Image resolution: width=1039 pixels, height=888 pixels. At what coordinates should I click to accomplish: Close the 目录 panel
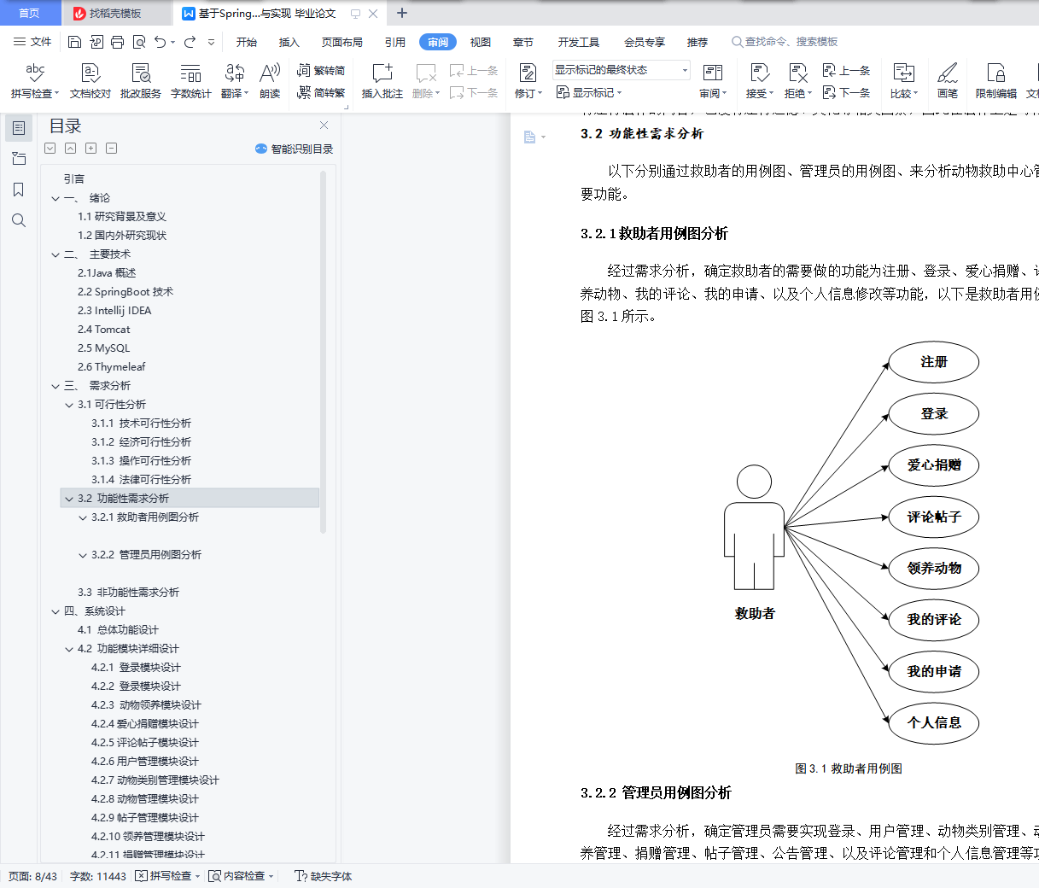[x=324, y=126]
